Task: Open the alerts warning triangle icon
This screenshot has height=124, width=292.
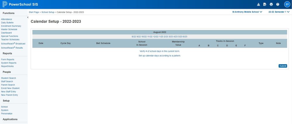Action: point(258,4)
